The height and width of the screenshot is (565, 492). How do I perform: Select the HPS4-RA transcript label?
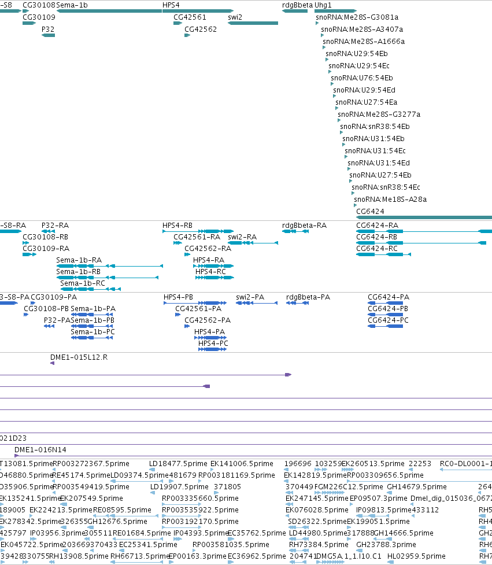[209, 260]
